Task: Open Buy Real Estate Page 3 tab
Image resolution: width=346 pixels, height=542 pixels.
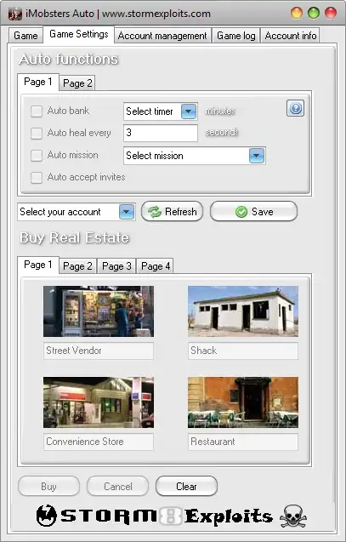Action: tap(116, 266)
